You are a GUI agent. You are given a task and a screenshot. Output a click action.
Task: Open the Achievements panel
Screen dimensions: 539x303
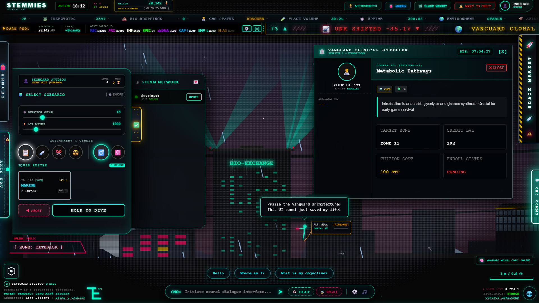tap(363, 6)
